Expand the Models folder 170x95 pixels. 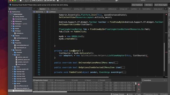click(12, 40)
